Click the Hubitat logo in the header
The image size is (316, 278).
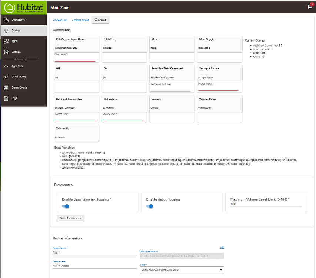[x=23, y=7]
